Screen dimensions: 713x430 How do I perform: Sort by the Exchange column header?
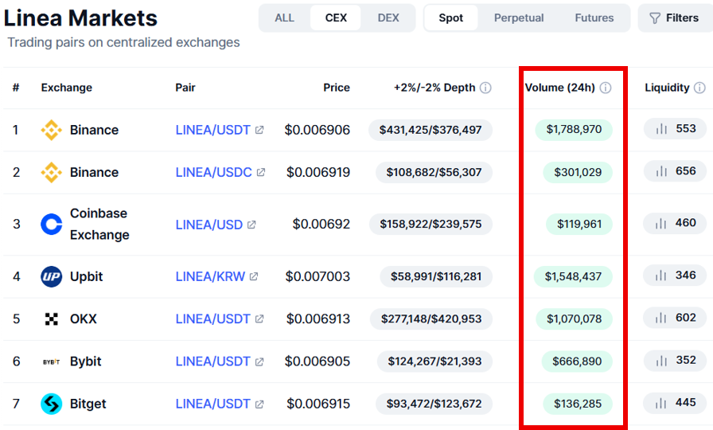[66, 88]
